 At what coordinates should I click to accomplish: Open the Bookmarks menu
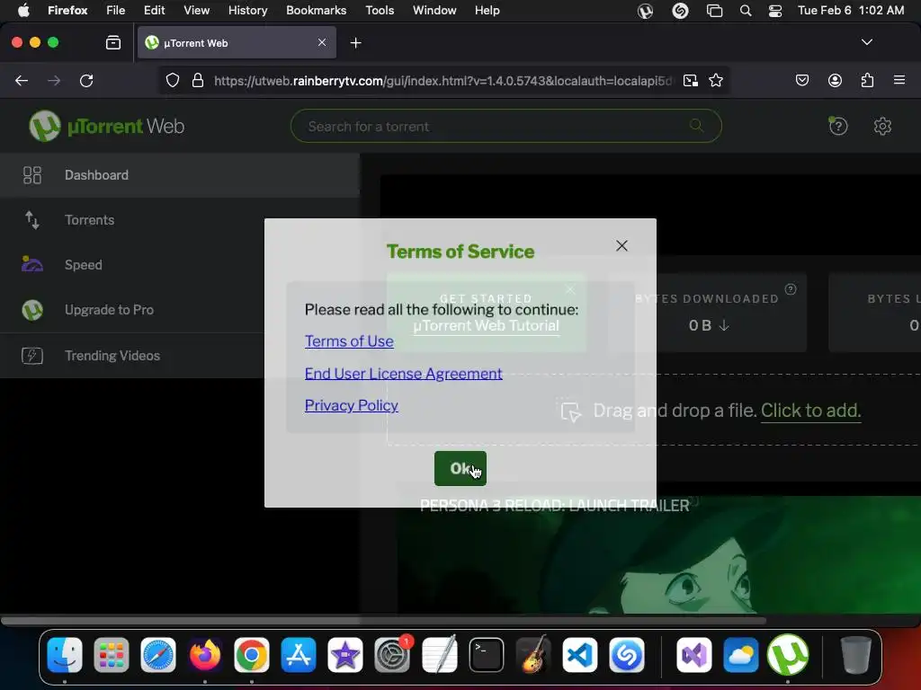tap(316, 11)
